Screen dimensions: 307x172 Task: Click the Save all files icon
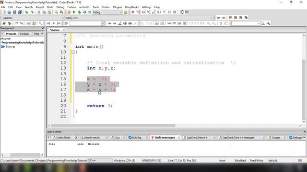pos(20,12)
